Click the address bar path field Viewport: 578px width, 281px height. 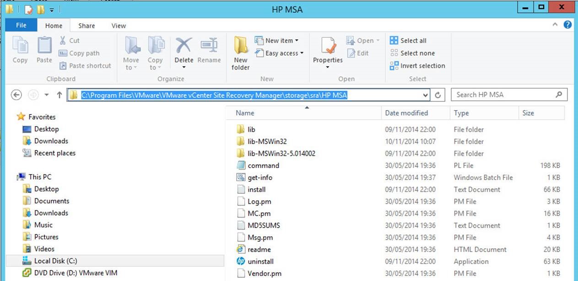(x=248, y=95)
